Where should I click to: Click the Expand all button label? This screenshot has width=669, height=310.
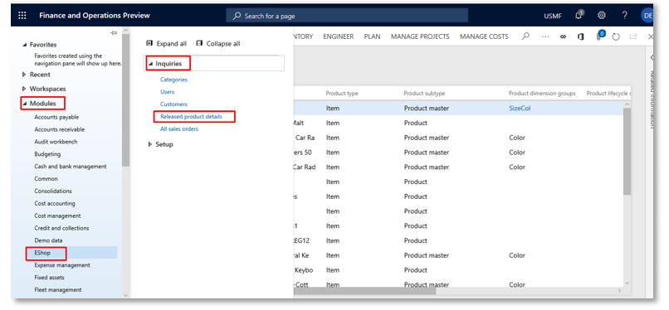(172, 44)
